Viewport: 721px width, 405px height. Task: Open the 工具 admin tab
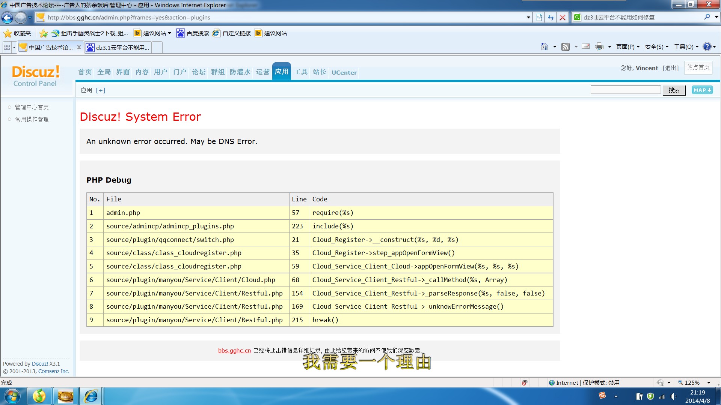(x=301, y=72)
